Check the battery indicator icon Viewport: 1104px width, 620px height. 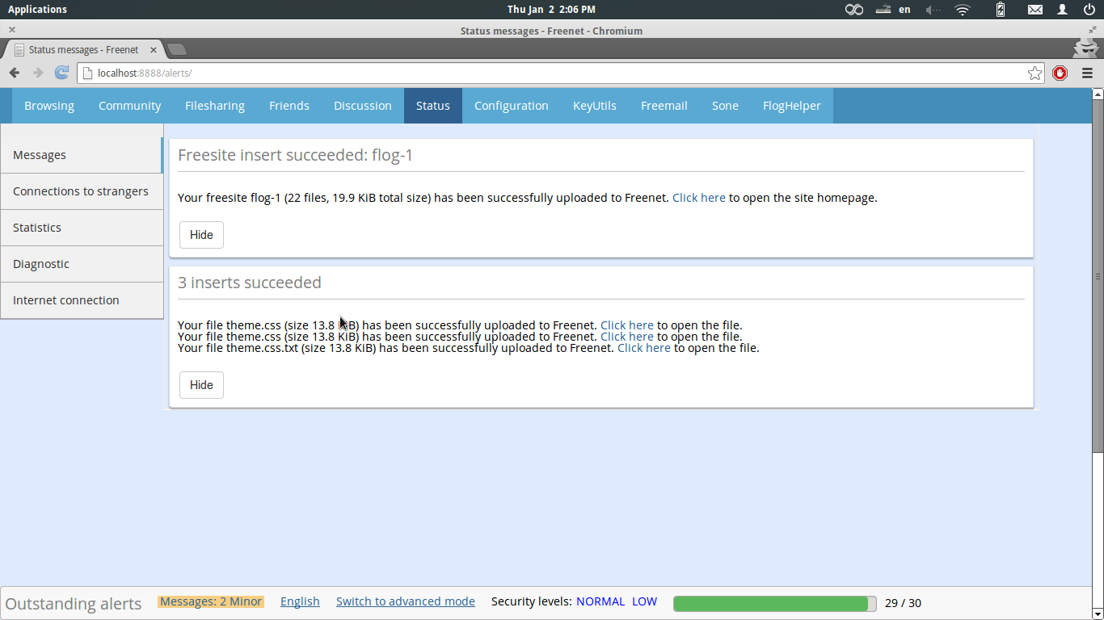[x=1001, y=10]
